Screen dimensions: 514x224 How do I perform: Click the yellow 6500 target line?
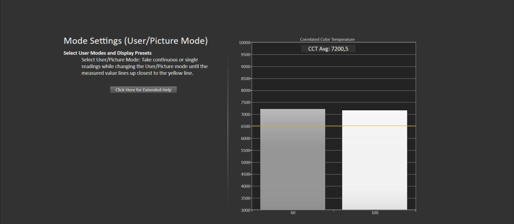click(334, 126)
